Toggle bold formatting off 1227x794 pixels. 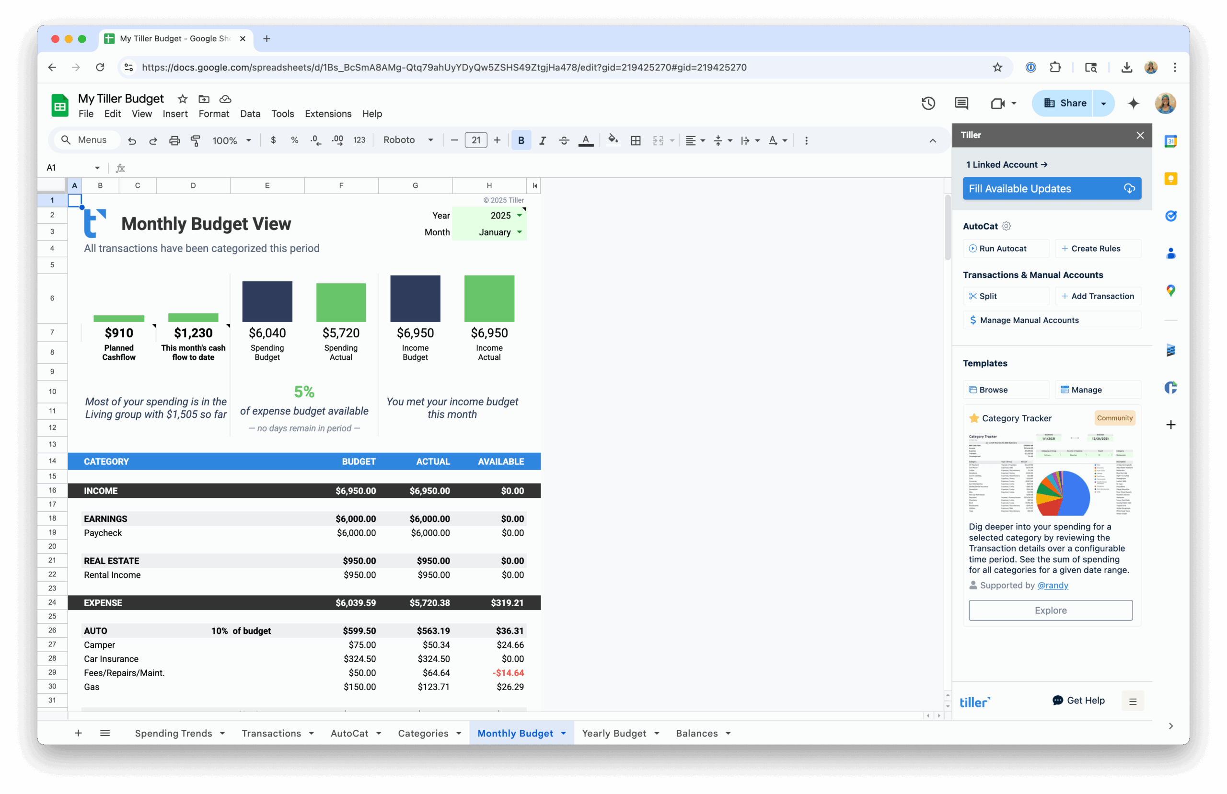click(521, 140)
